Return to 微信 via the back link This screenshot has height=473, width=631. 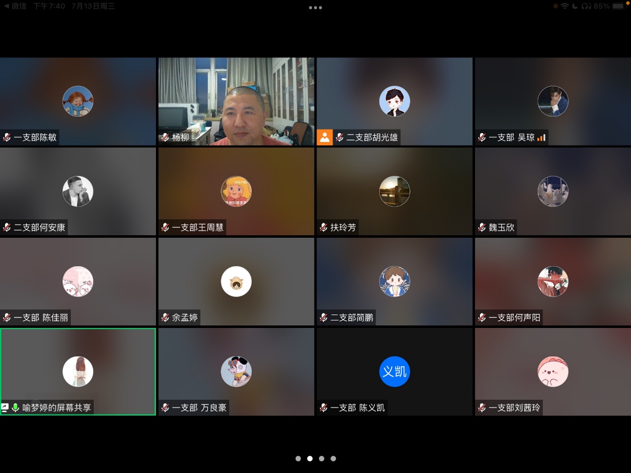pos(15,6)
